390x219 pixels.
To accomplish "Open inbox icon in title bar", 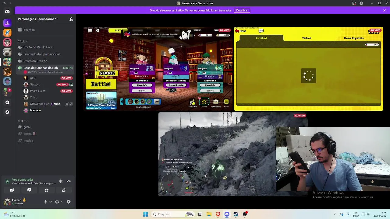I will pos(354,3).
